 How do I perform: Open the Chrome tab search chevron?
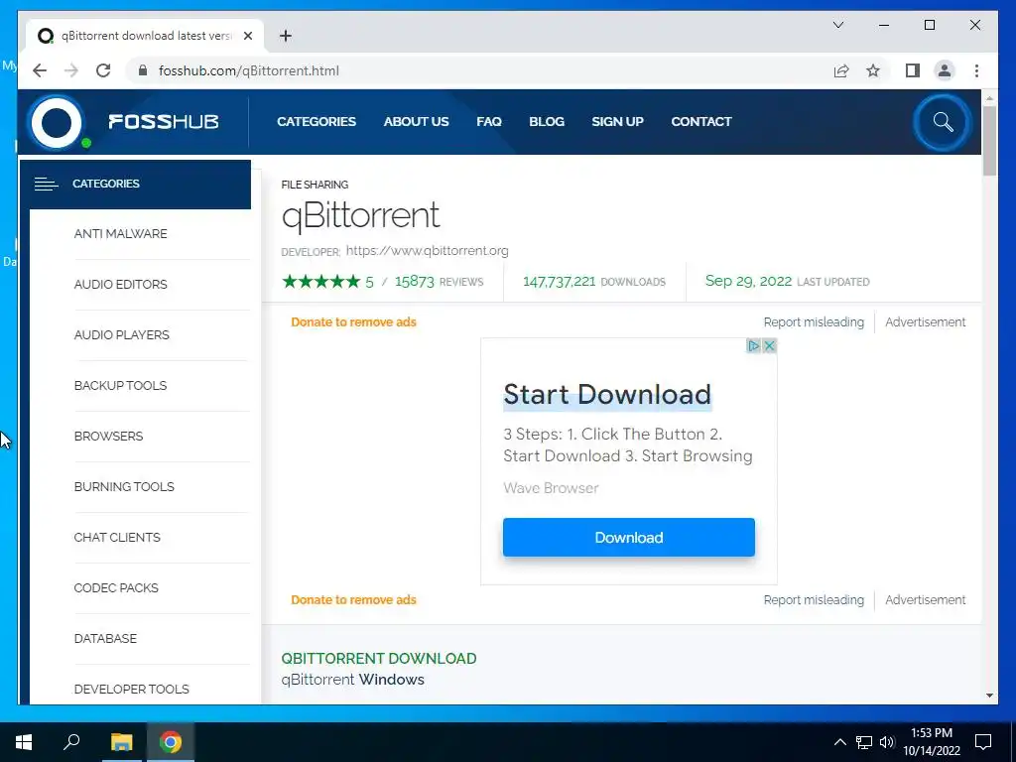click(837, 25)
